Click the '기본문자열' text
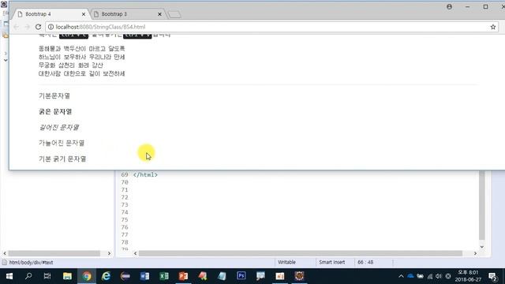Screen dimensions: 505x284 coord(54,95)
